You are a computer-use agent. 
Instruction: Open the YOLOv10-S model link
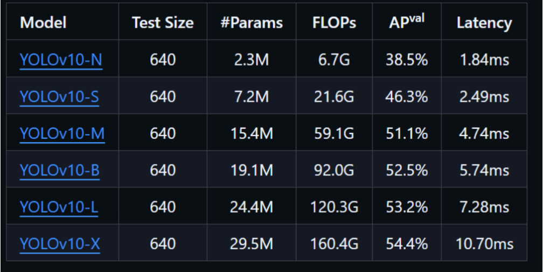(59, 96)
